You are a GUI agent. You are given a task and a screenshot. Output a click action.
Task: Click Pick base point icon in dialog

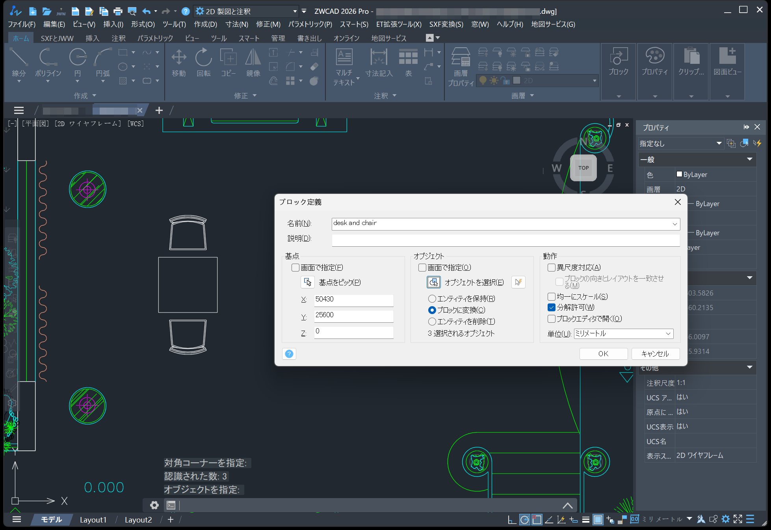(307, 282)
